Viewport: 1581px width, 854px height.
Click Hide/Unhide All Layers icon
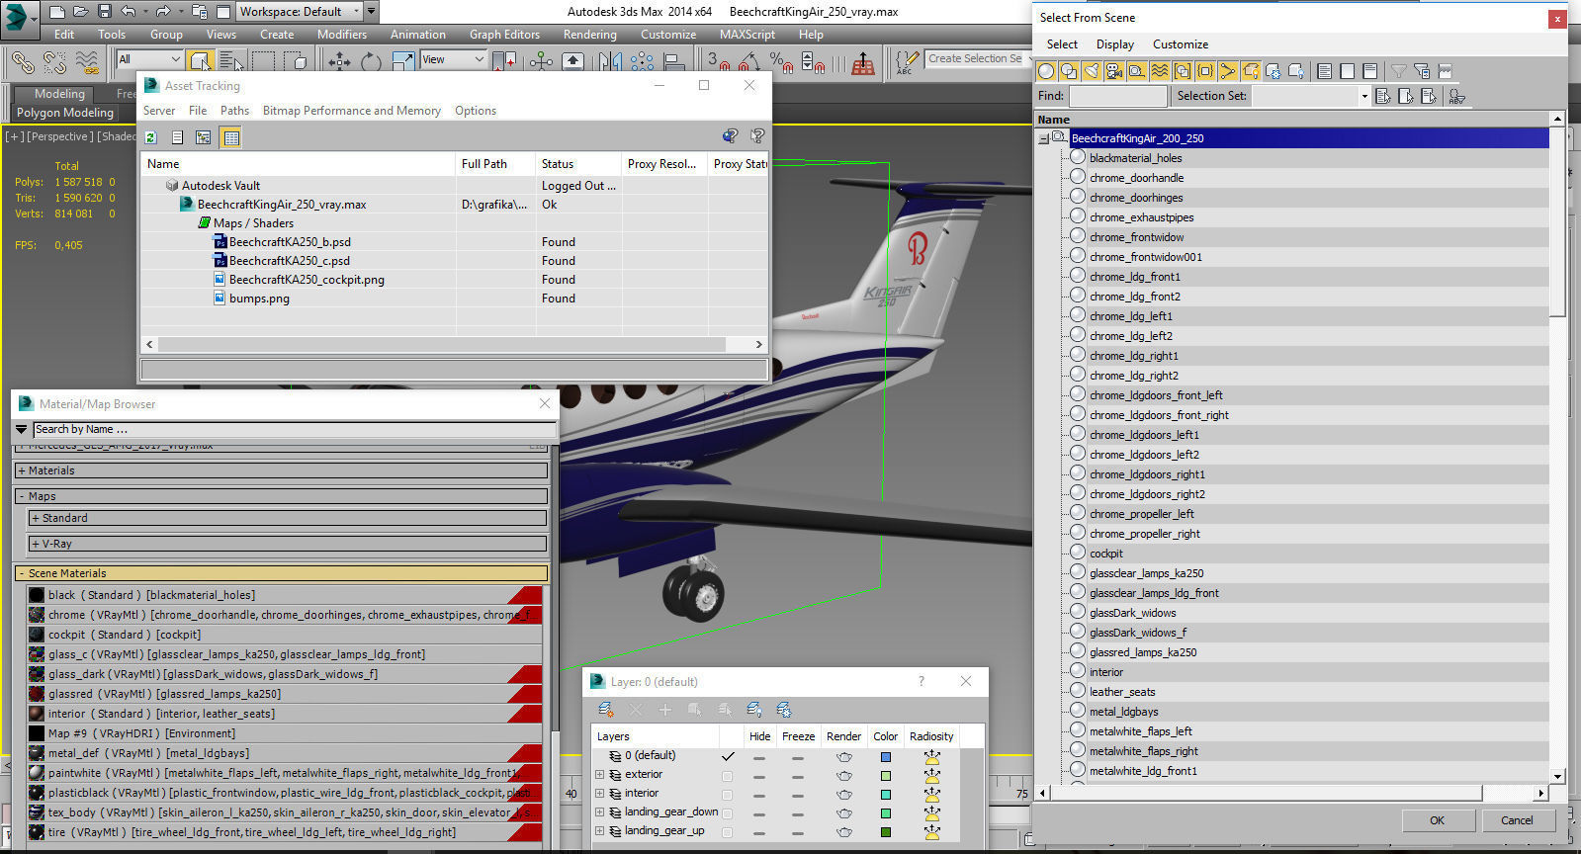pyautogui.click(x=754, y=710)
